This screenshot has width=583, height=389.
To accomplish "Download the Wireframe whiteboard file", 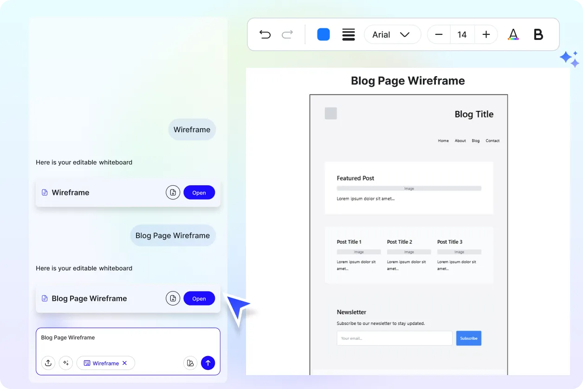I will (x=173, y=192).
